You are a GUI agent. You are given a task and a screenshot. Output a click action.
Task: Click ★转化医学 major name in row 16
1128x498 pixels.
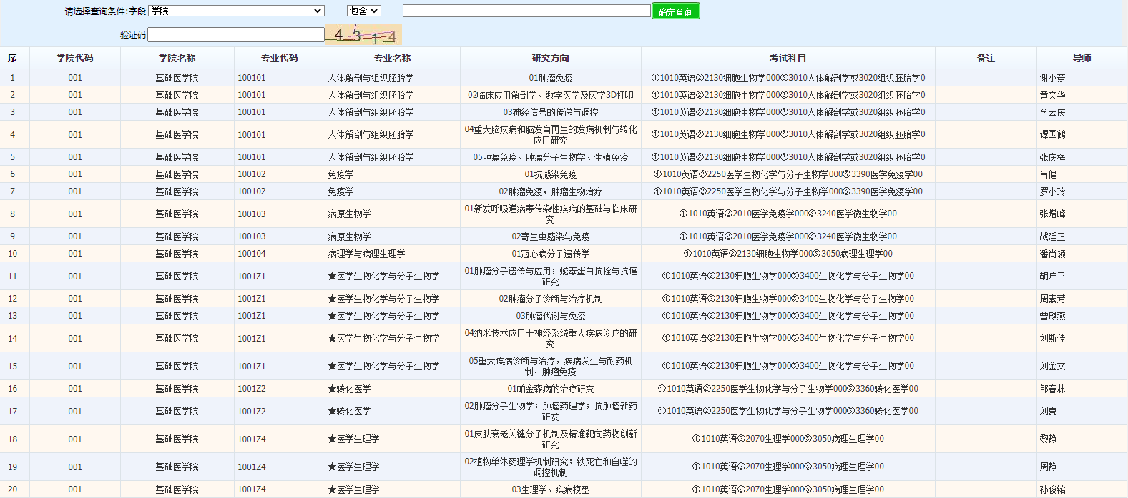(x=349, y=389)
